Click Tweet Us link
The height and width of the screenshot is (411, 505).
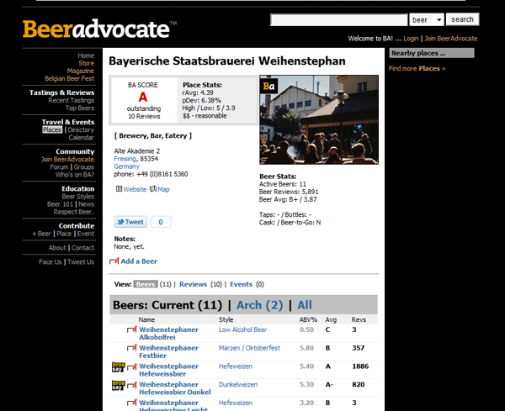coord(81,262)
